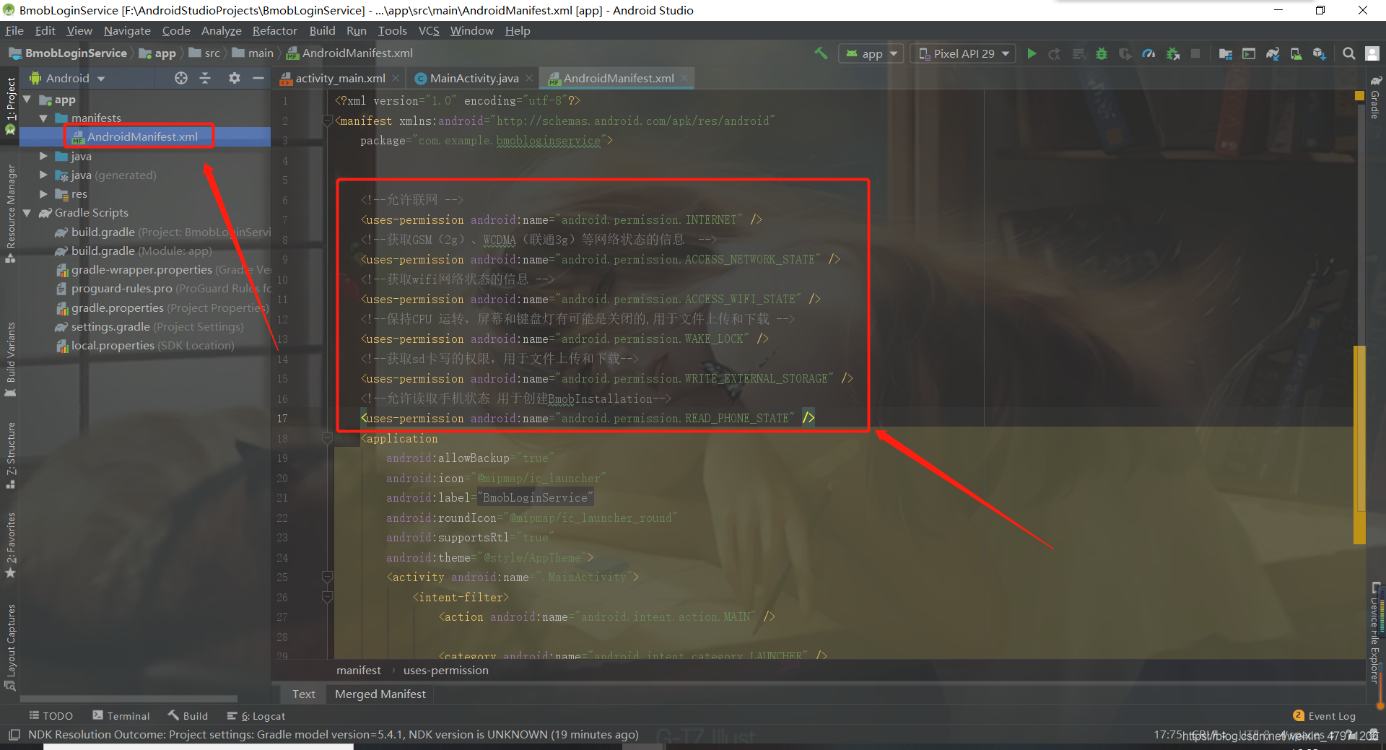1386x750 pixels.
Task: Open the TODO tool window
Action: 51,715
